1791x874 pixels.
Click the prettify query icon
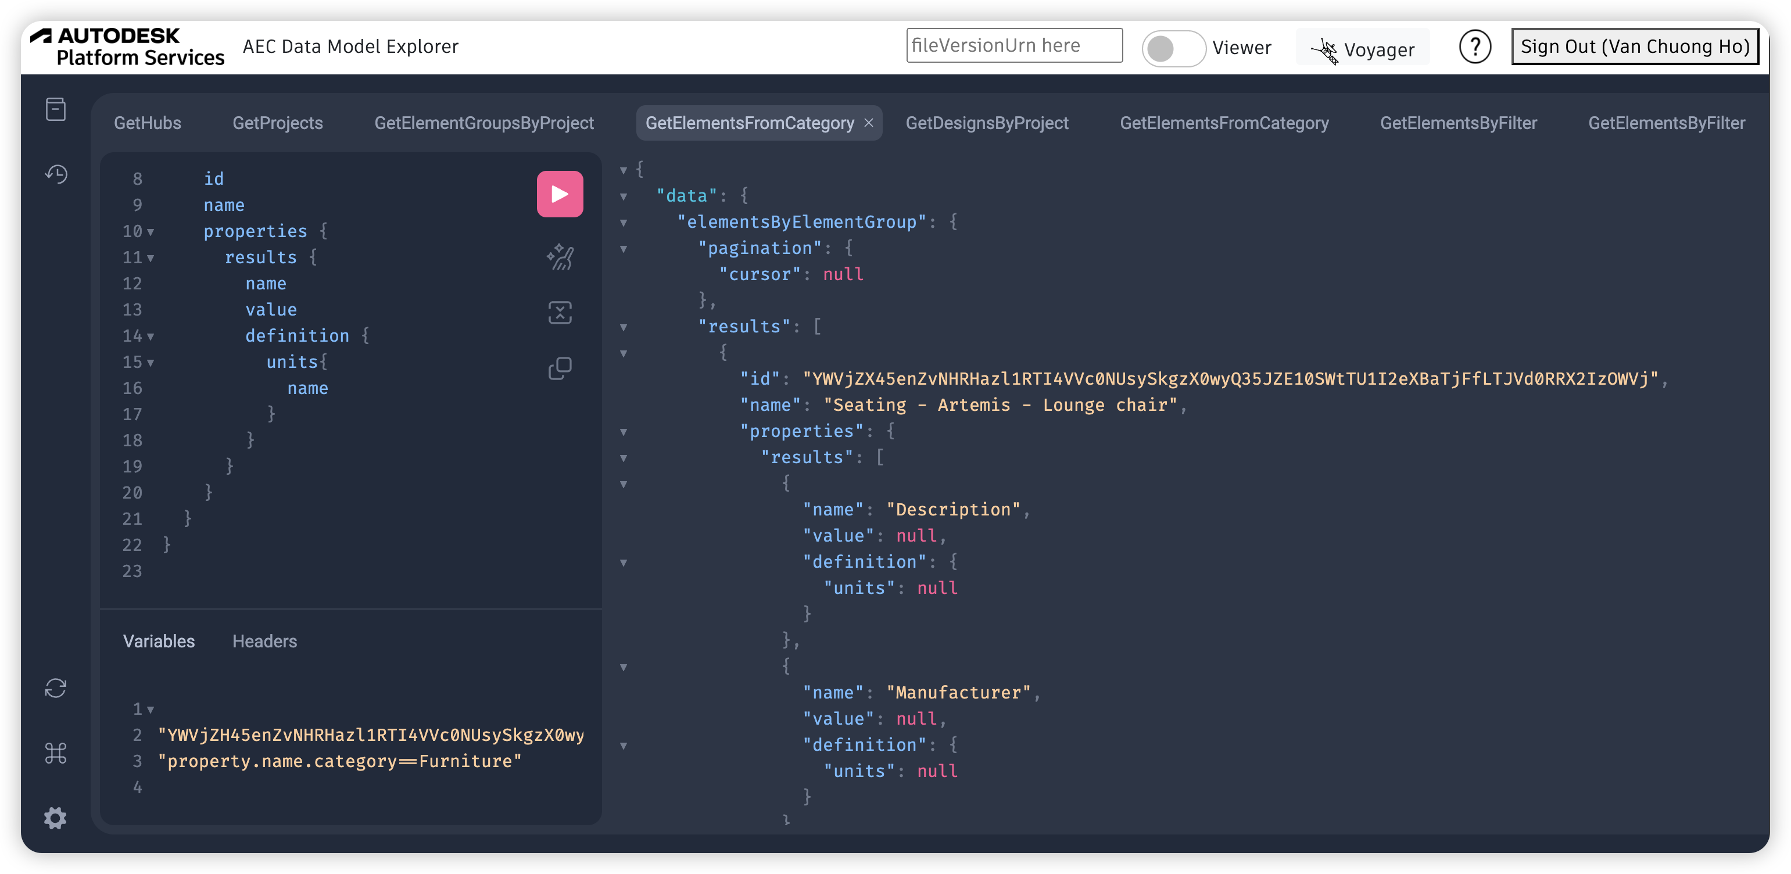click(560, 257)
